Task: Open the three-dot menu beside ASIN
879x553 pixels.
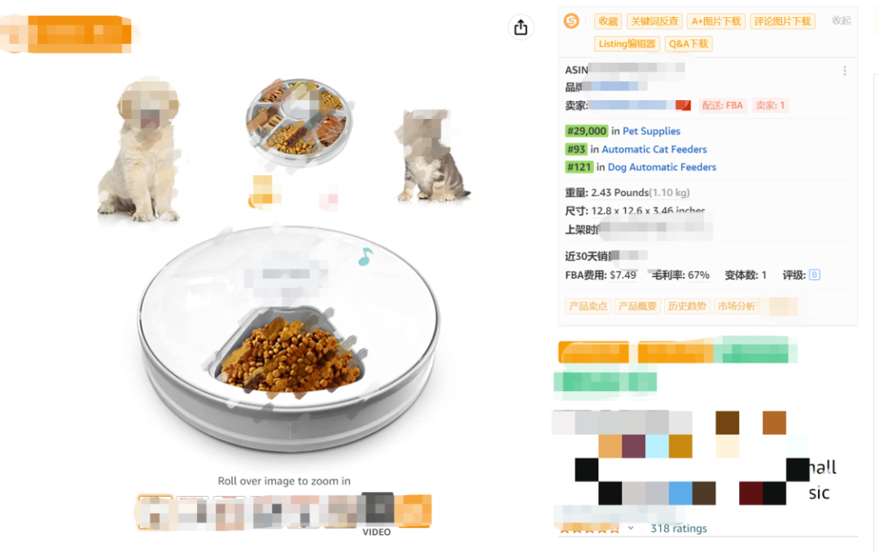Action: coord(845,71)
